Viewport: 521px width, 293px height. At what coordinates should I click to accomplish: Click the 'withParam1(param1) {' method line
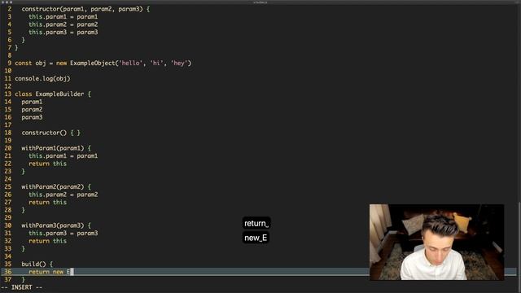[56, 148]
